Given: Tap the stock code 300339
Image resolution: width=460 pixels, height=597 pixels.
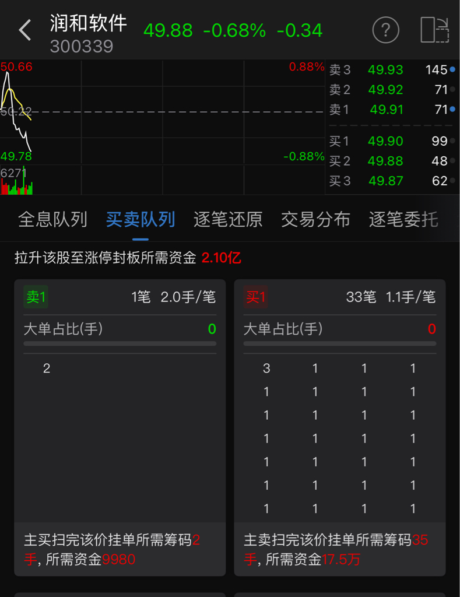Looking at the screenshot, I should click(82, 47).
